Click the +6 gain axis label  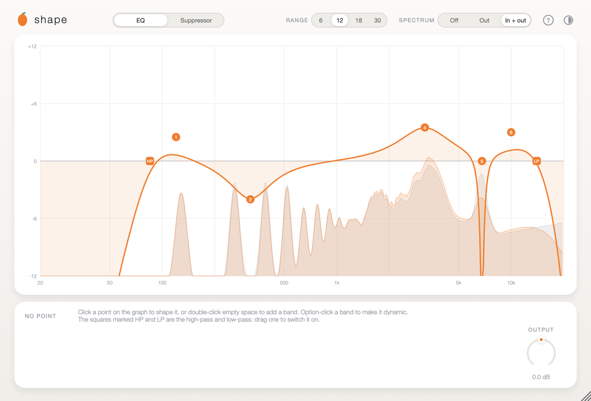33,104
